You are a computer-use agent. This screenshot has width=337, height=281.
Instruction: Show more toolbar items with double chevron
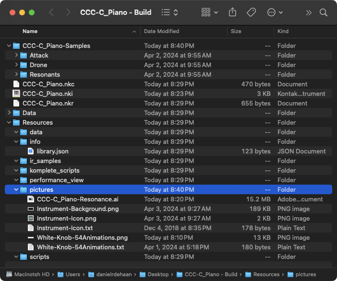pyautogui.click(x=309, y=12)
